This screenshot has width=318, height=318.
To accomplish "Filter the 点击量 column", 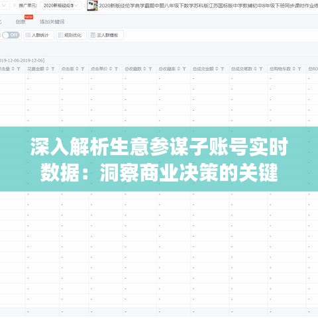I will click(19, 69).
